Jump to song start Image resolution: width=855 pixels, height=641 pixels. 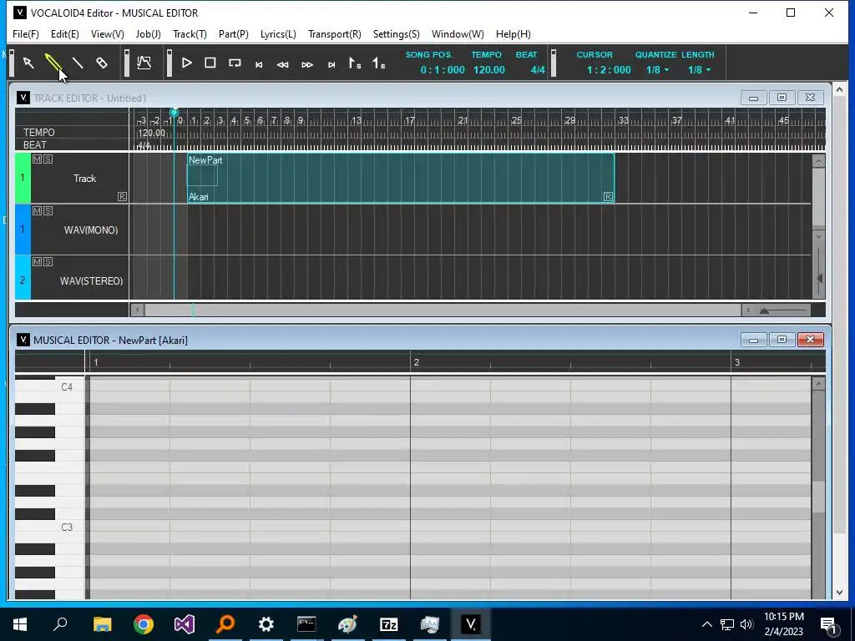(x=259, y=64)
